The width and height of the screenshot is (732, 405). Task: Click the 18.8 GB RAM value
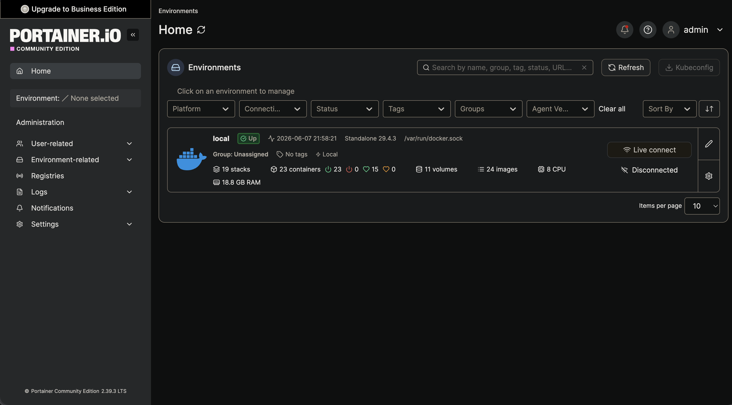tap(241, 182)
